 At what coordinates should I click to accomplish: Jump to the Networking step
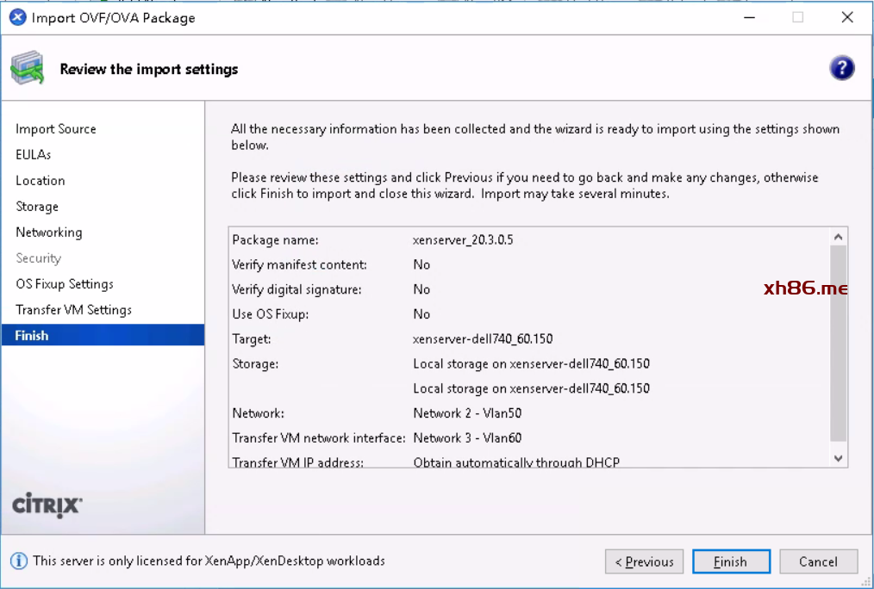click(49, 232)
